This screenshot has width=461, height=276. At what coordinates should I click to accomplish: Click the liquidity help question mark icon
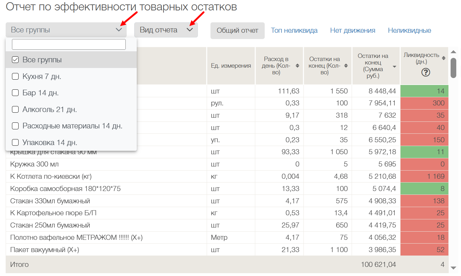[425, 72]
